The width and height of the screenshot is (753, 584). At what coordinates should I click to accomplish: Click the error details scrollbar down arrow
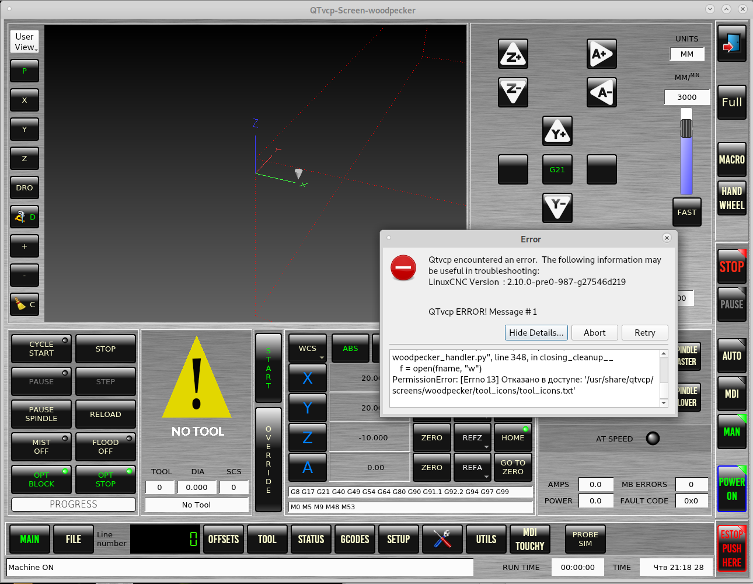664,403
